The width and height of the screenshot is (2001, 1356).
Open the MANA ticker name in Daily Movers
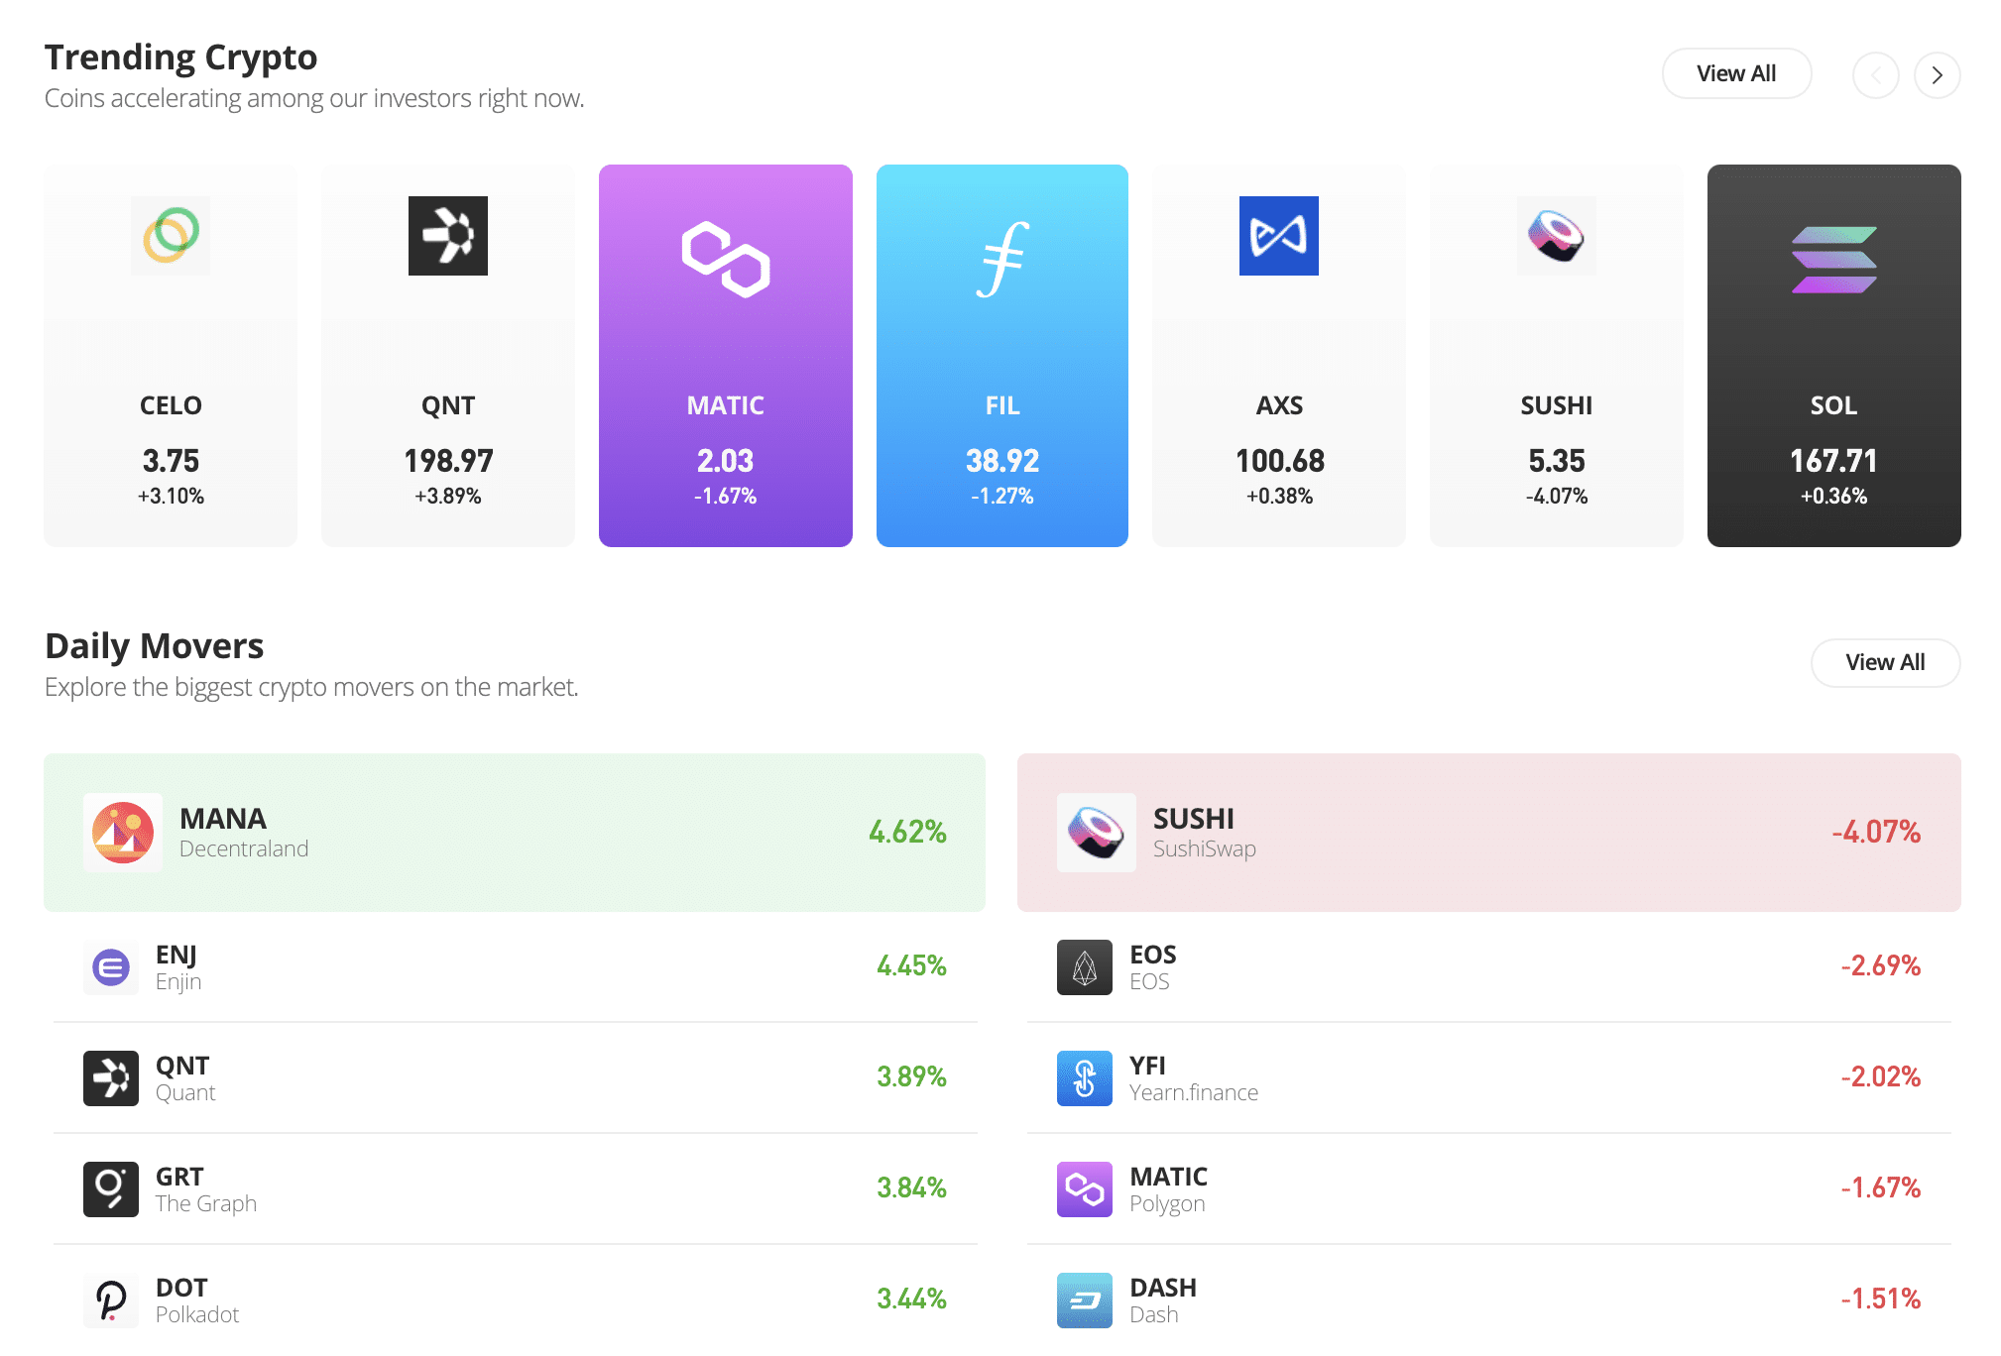(x=223, y=819)
